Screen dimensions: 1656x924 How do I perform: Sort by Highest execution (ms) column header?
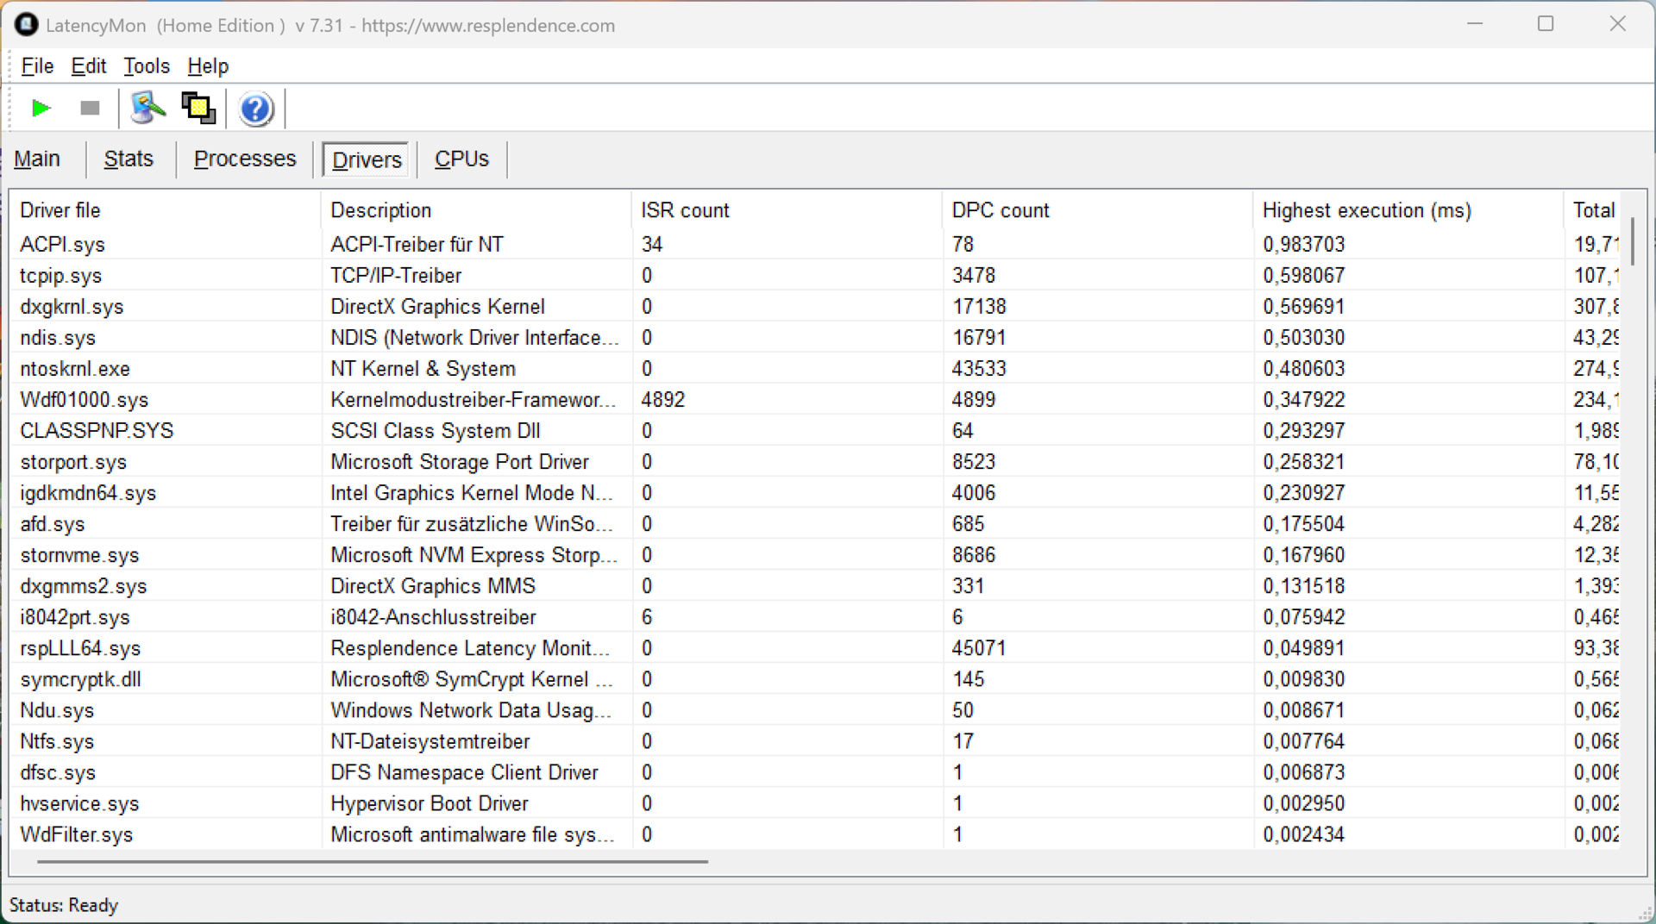pos(1366,210)
